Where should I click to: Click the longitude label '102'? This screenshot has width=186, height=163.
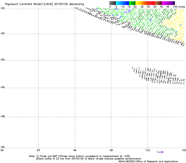point(148,150)
